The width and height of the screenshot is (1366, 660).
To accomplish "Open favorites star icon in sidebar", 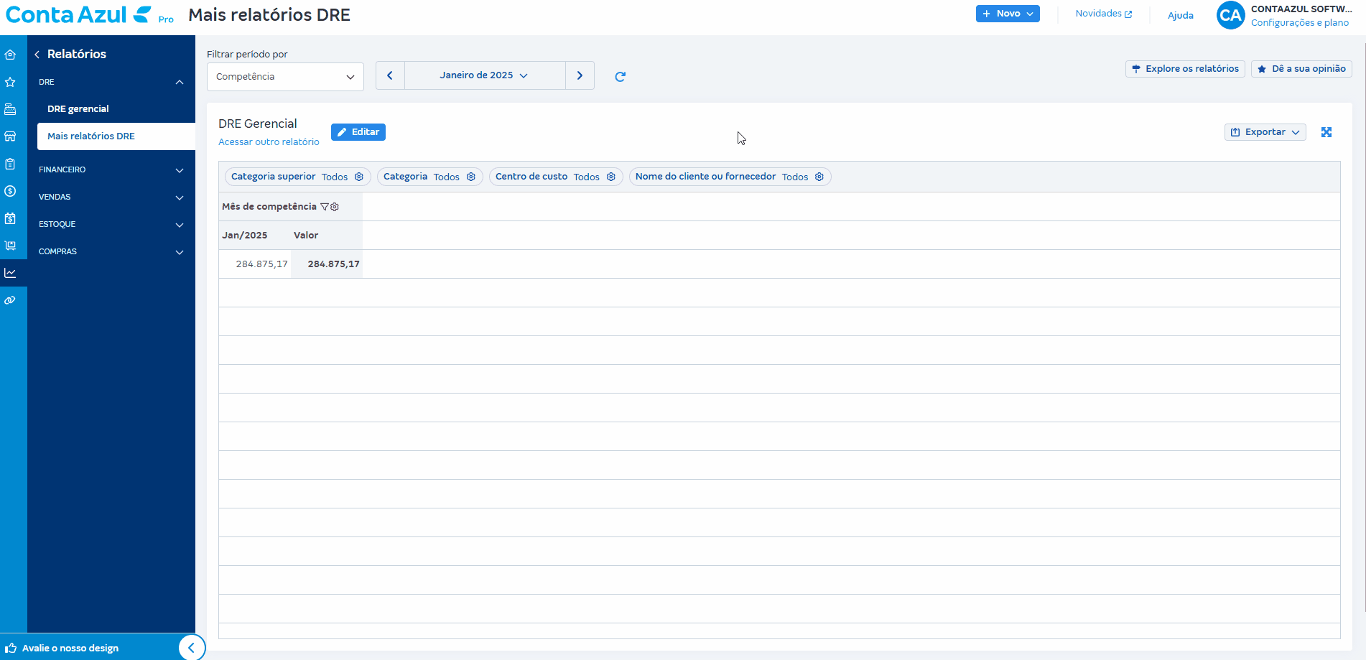I will coord(10,82).
